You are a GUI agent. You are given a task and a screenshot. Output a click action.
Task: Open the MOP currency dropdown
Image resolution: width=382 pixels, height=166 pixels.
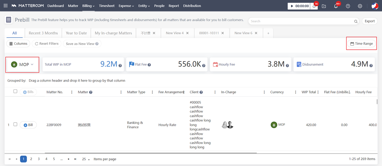tap(23, 65)
